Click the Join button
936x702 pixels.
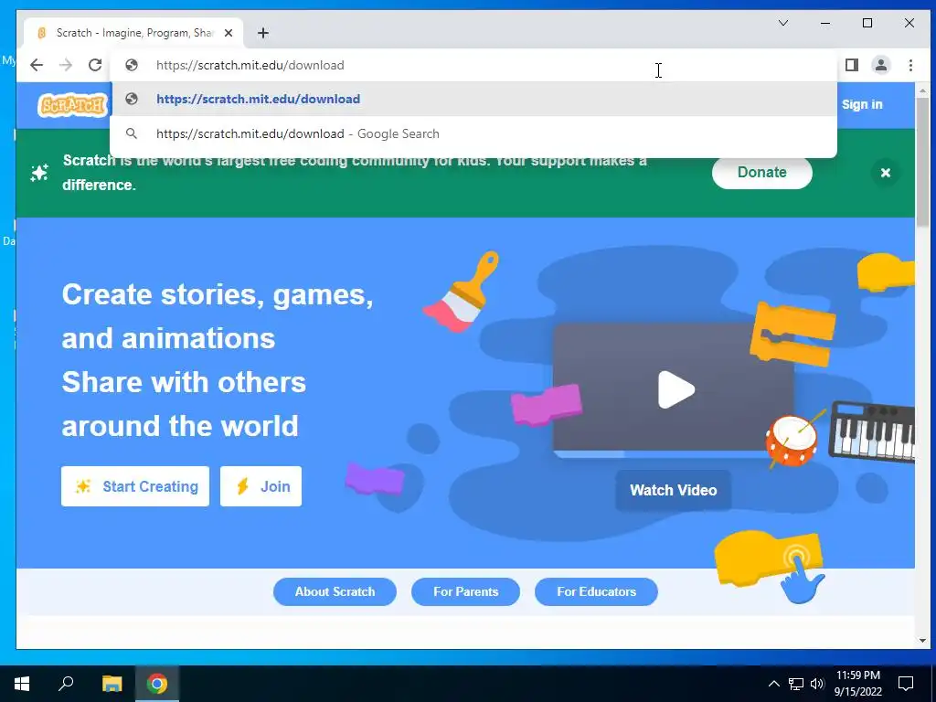pyautogui.click(x=261, y=486)
